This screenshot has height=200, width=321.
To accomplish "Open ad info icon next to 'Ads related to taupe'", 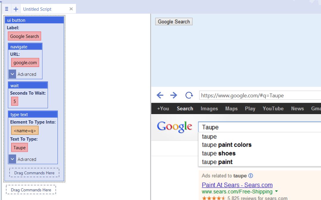I will [251, 176].
